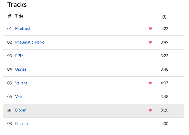Click the Title column header
This screenshot has height=135, width=189.
[x=19, y=16]
